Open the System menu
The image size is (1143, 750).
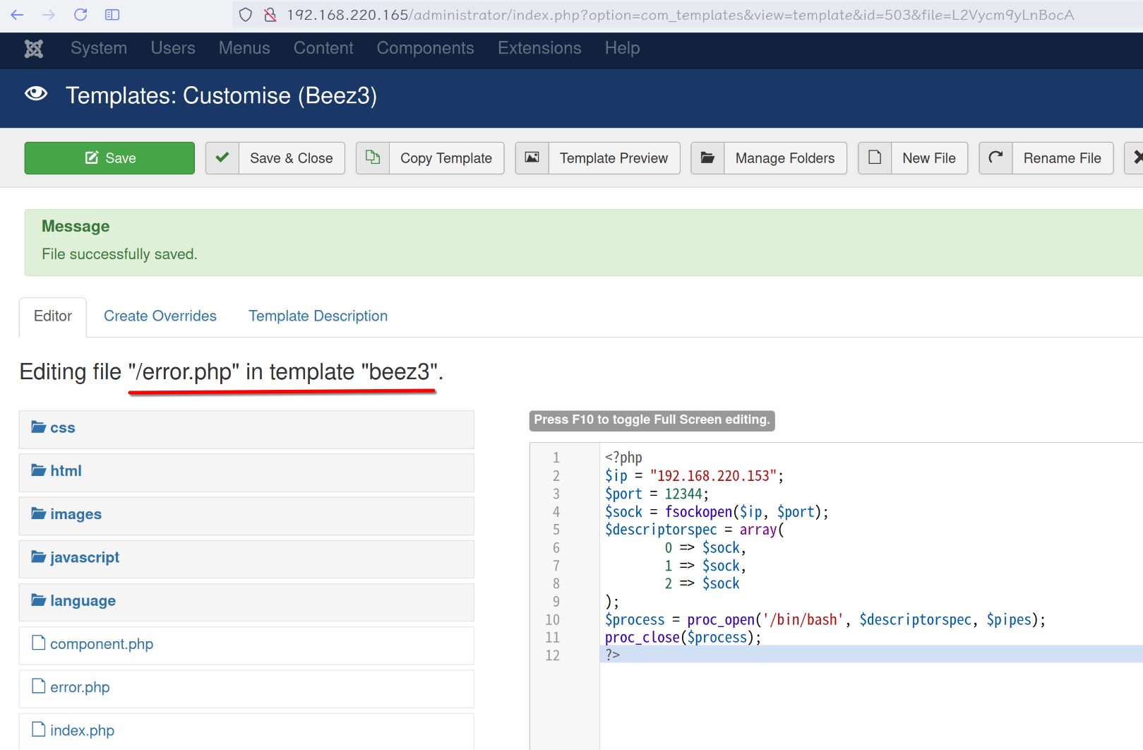(99, 48)
